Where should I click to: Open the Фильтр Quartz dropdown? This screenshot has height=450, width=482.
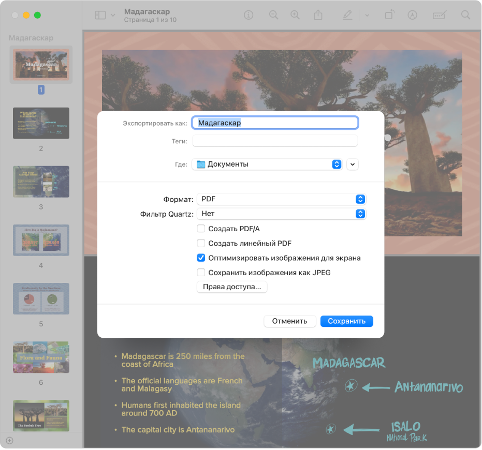pyautogui.click(x=281, y=214)
